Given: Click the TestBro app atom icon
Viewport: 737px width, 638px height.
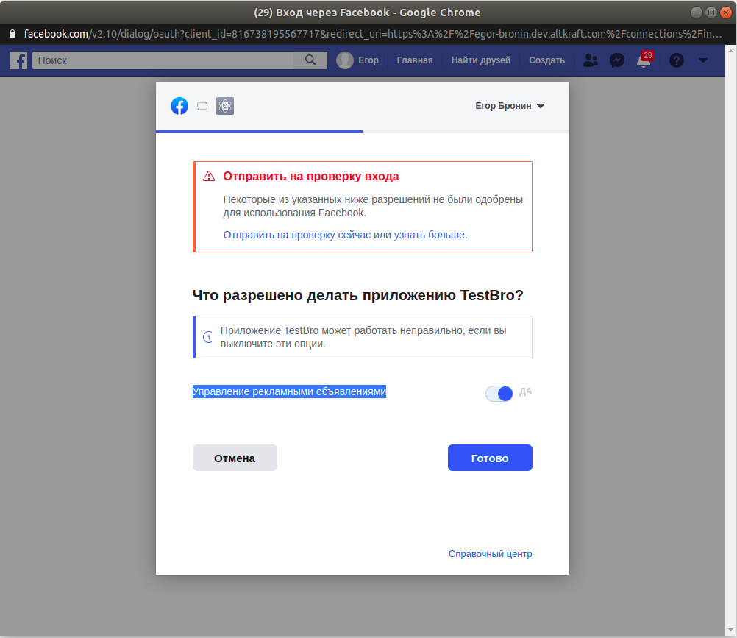Looking at the screenshot, I should [x=225, y=106].
